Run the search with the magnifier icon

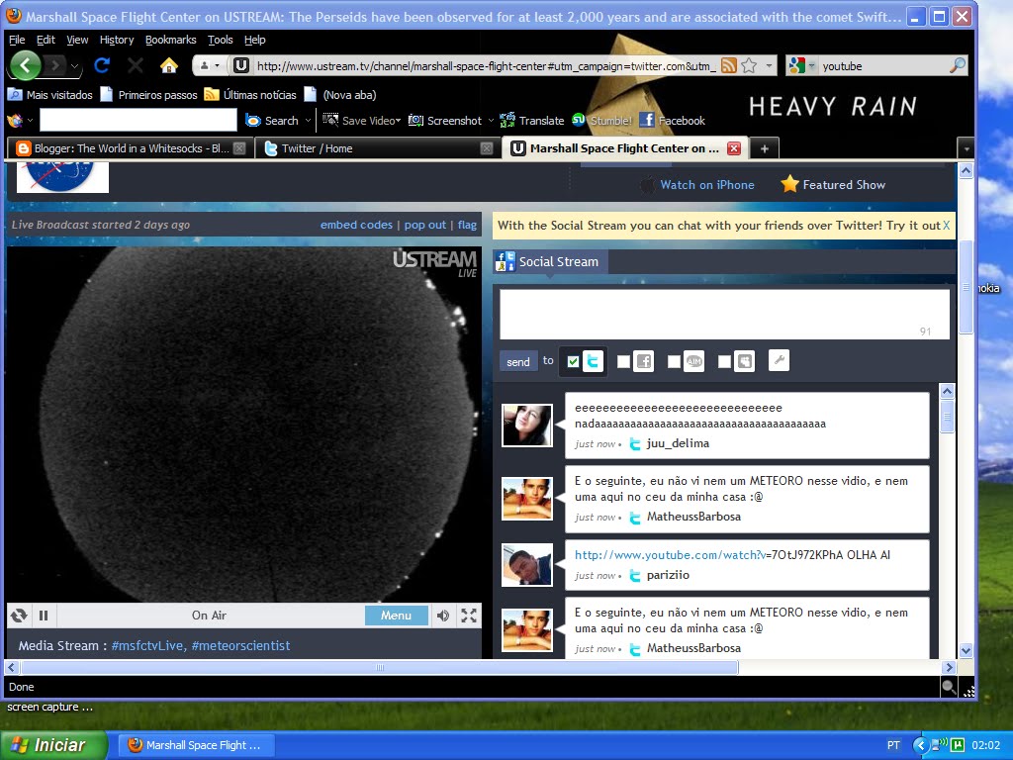[x=958, y=65]
